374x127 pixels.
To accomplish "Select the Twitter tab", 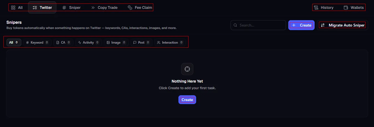I will [x=42, y=7].
